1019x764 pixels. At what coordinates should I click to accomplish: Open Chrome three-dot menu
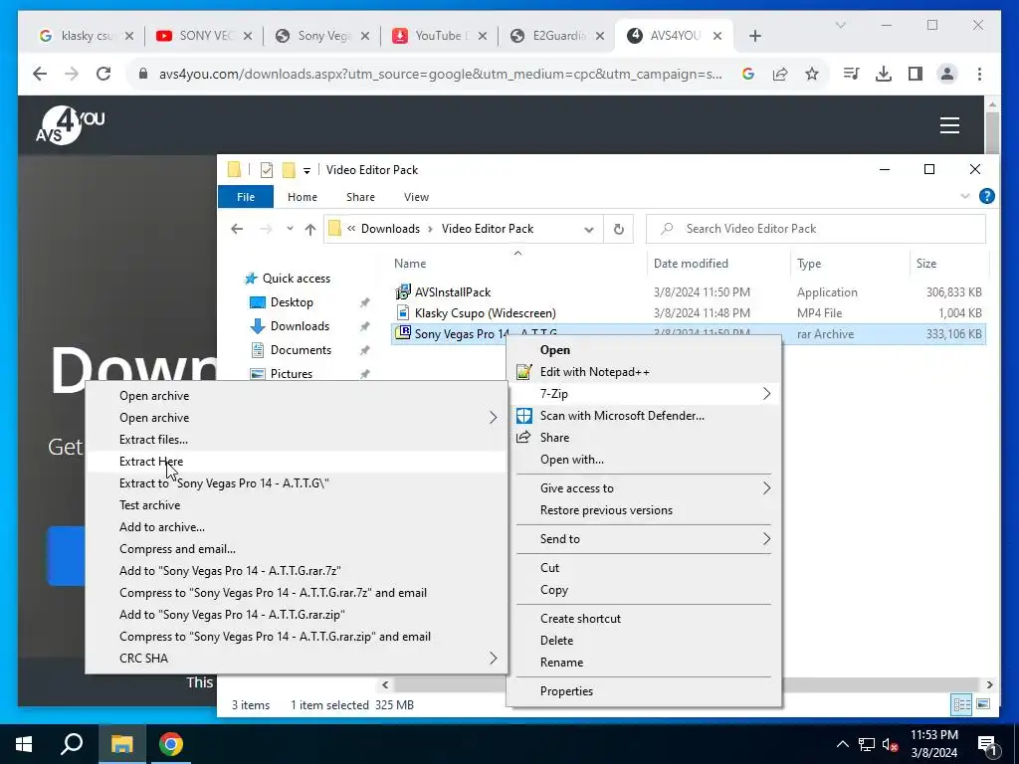click(979, 74)
